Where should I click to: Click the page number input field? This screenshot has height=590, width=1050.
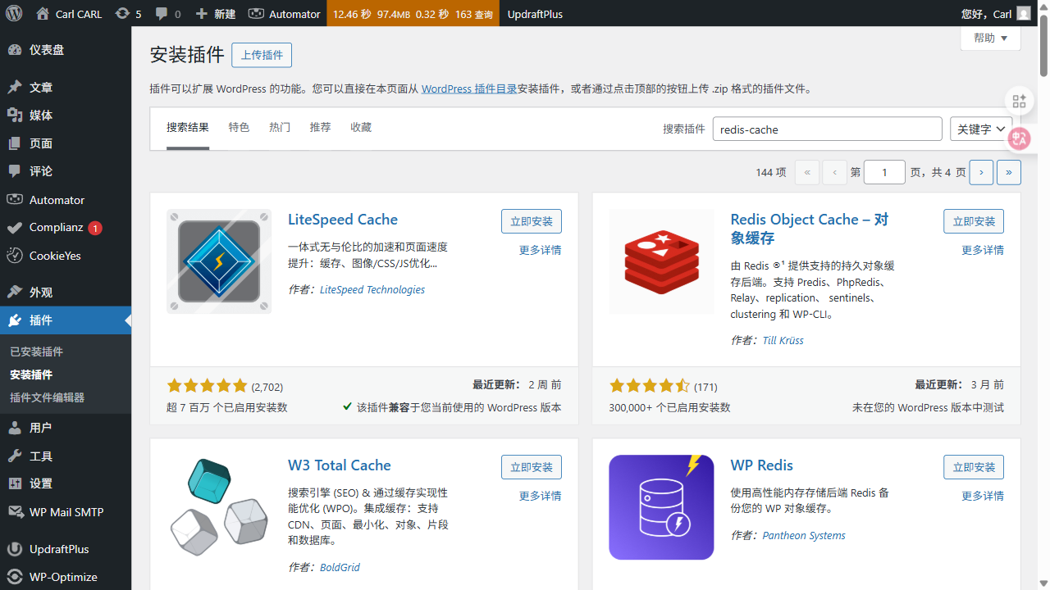pos(884,172)
